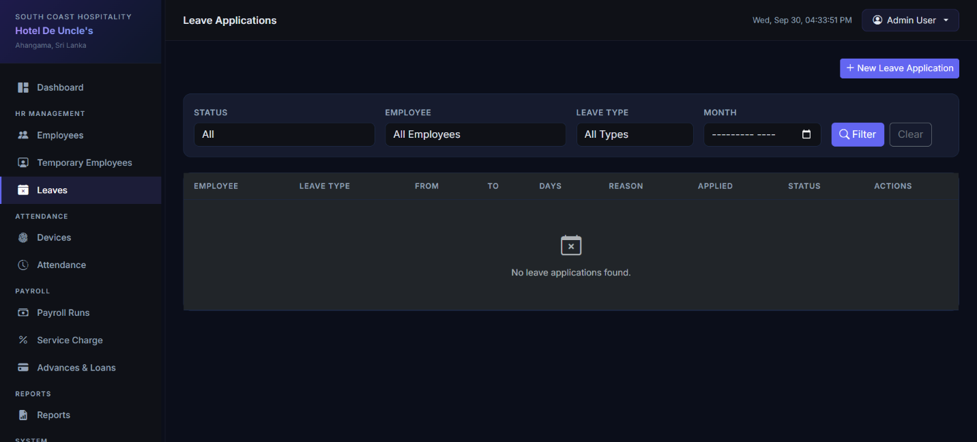Open the Status filter dropdown

[285, 134]
